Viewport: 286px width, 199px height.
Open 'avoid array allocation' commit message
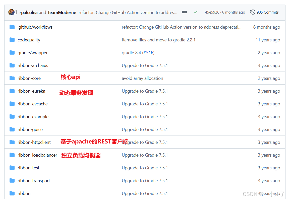point(142,78)
